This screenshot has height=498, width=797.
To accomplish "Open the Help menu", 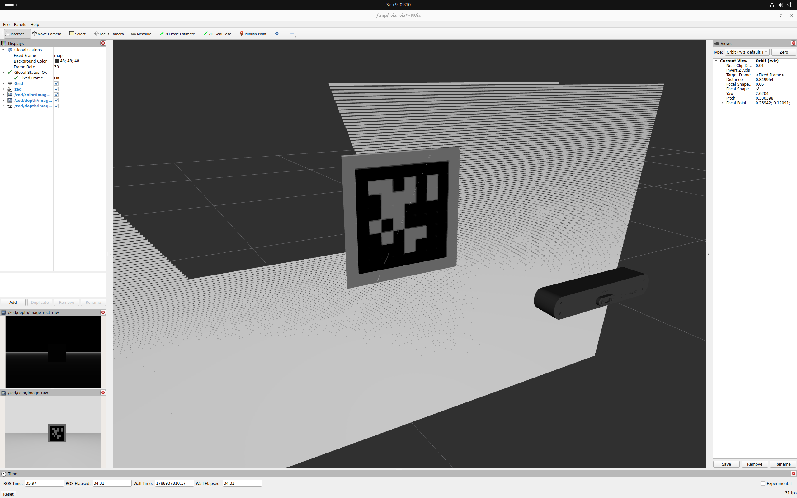I will pos(35,24).
